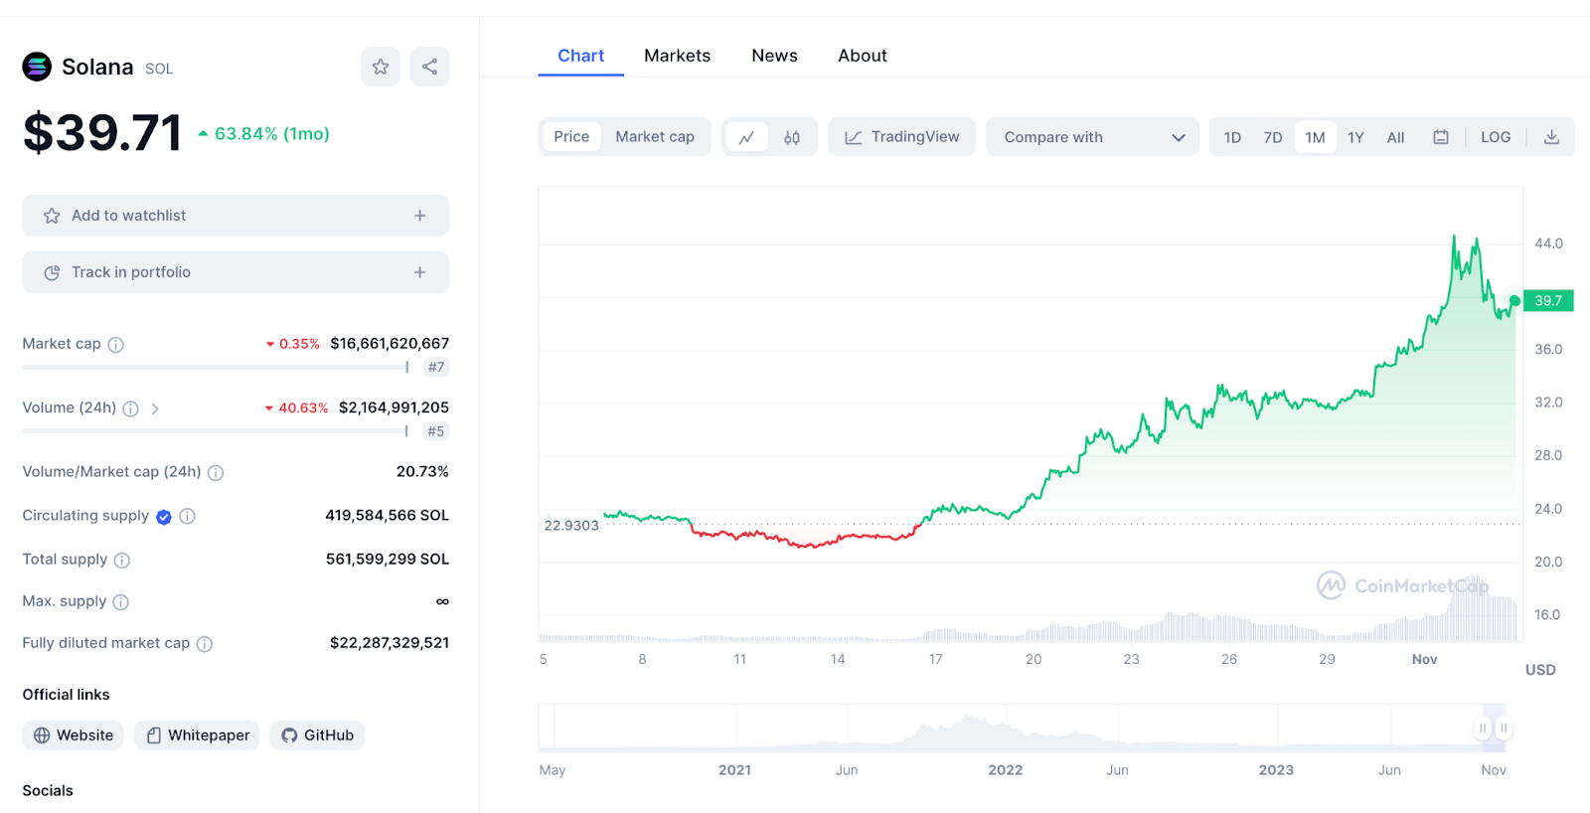
Task: Select the 1Y time range
Action: click(1355, 137)
